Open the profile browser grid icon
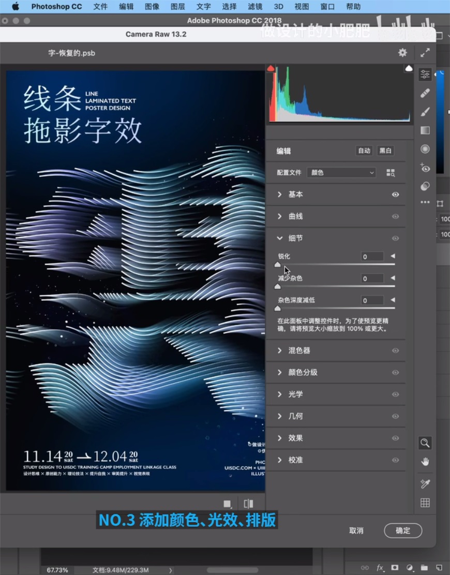This screenshot has height=575, width=450. [x=391, y=173]
